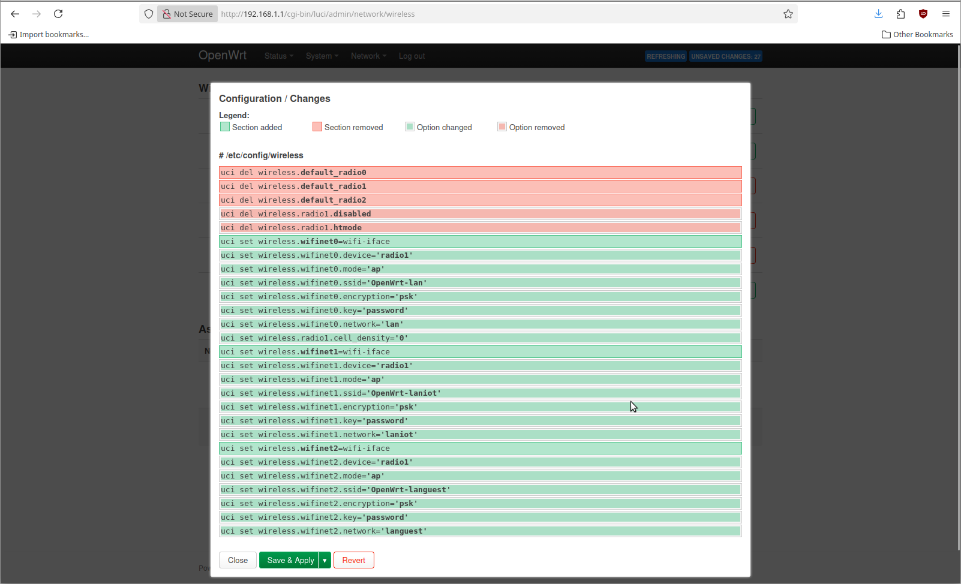Open the Other Bookmarks folder
Viewport: 961px width, 584px height.
917,34
